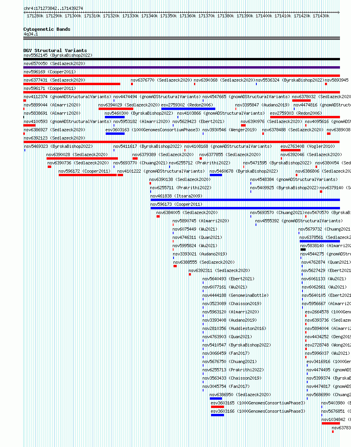This screenshot has height=447, width=351.
Task: Click the nsv5460300 (ByrskaBishop2022) label
Action: pos(139,113)
